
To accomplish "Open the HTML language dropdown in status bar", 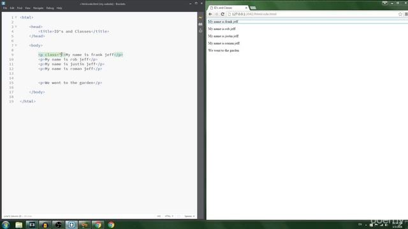I will pos(169,216).
